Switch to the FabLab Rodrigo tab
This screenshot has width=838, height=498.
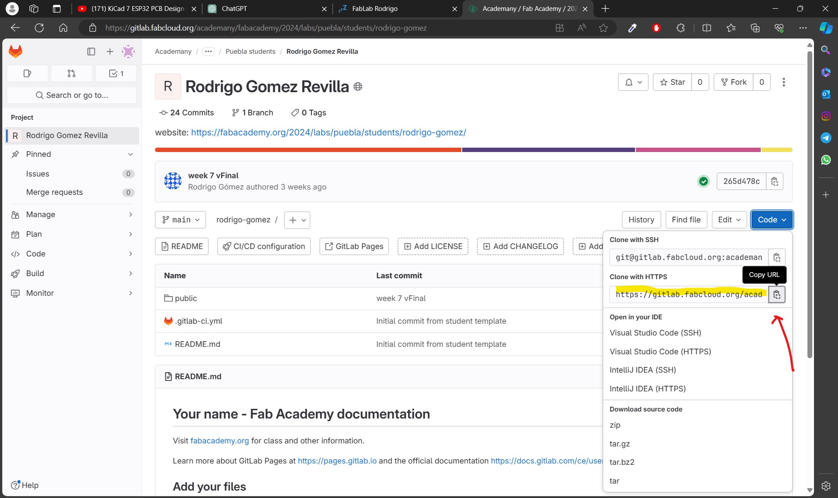pos(398,9)
